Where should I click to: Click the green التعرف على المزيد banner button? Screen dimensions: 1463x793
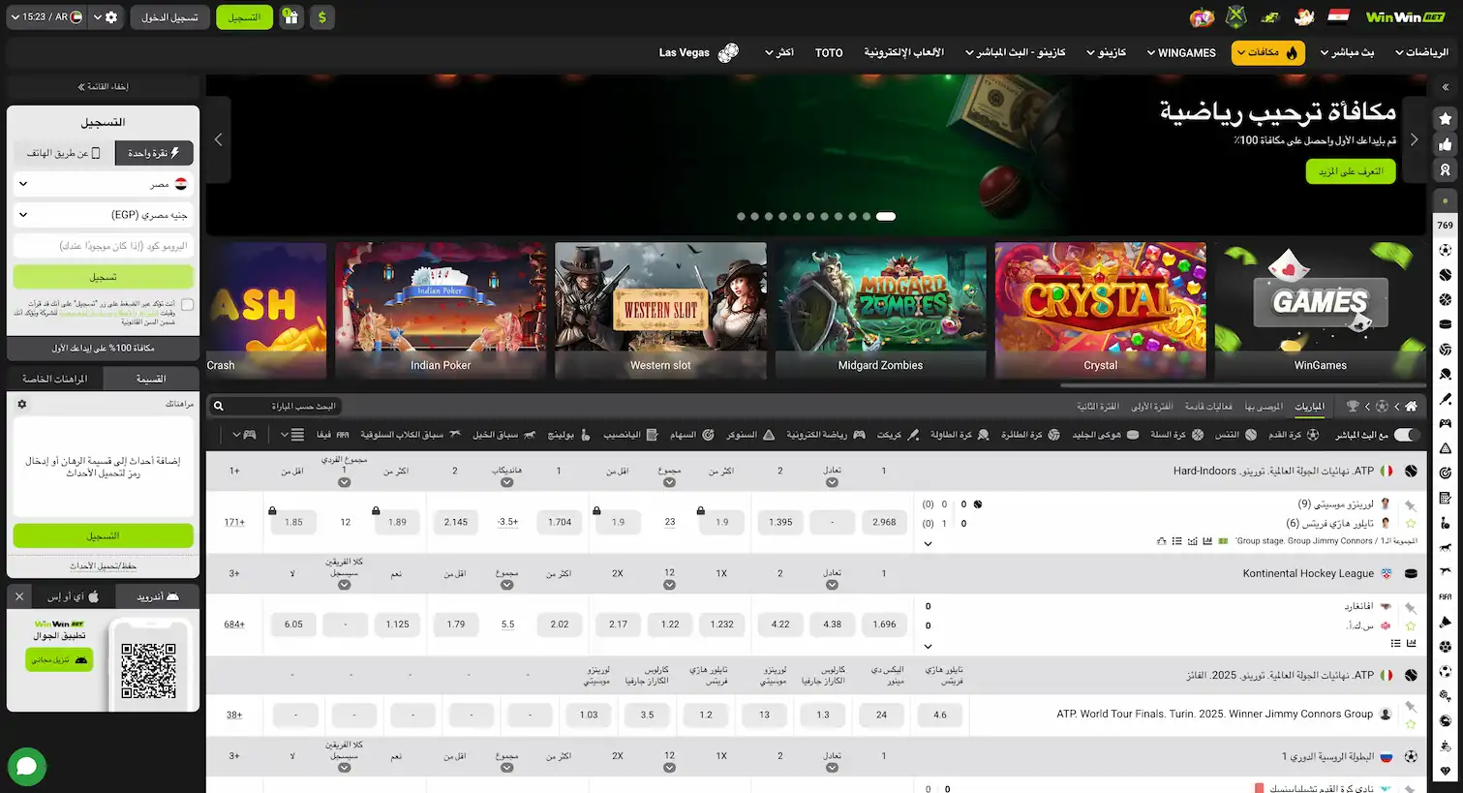1350,171
